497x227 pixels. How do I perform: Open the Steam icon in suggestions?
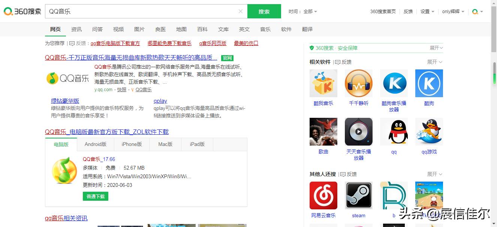coord(358,195)
